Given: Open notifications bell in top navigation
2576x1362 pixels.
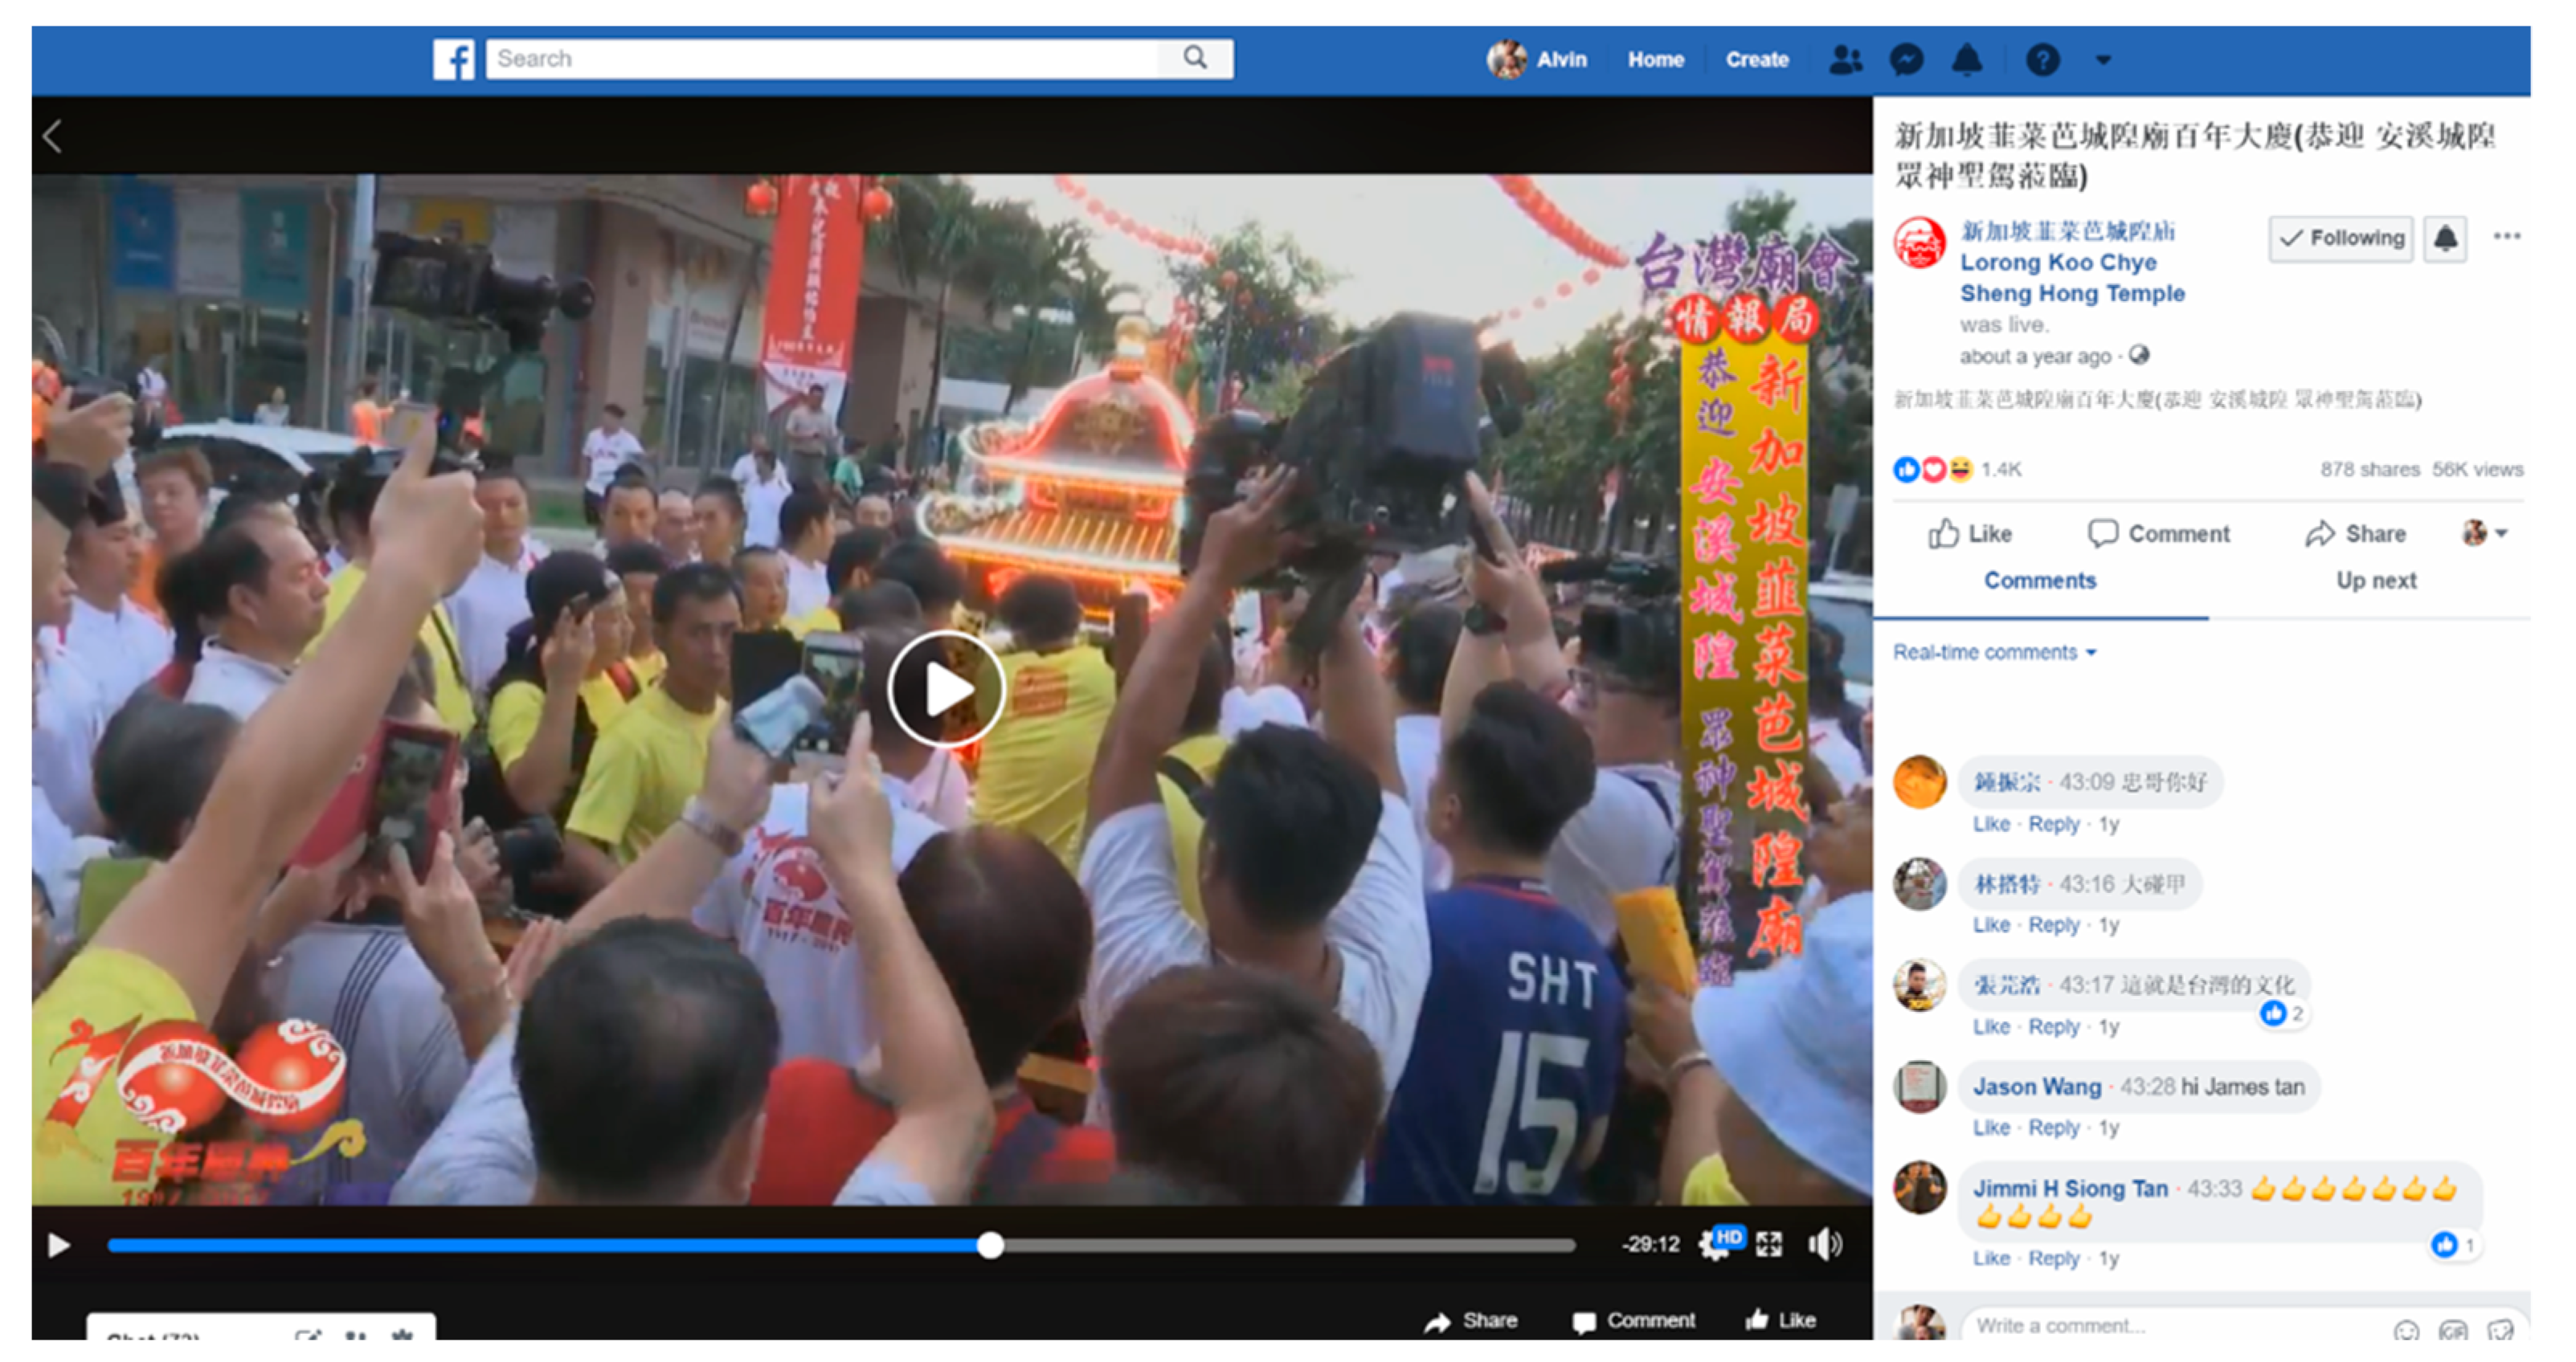Looking at the screenshot, I should coord(1966,60).
